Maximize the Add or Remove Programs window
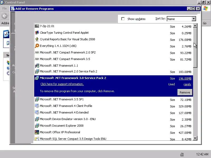The image size is (211, 158). click(193, 9)
